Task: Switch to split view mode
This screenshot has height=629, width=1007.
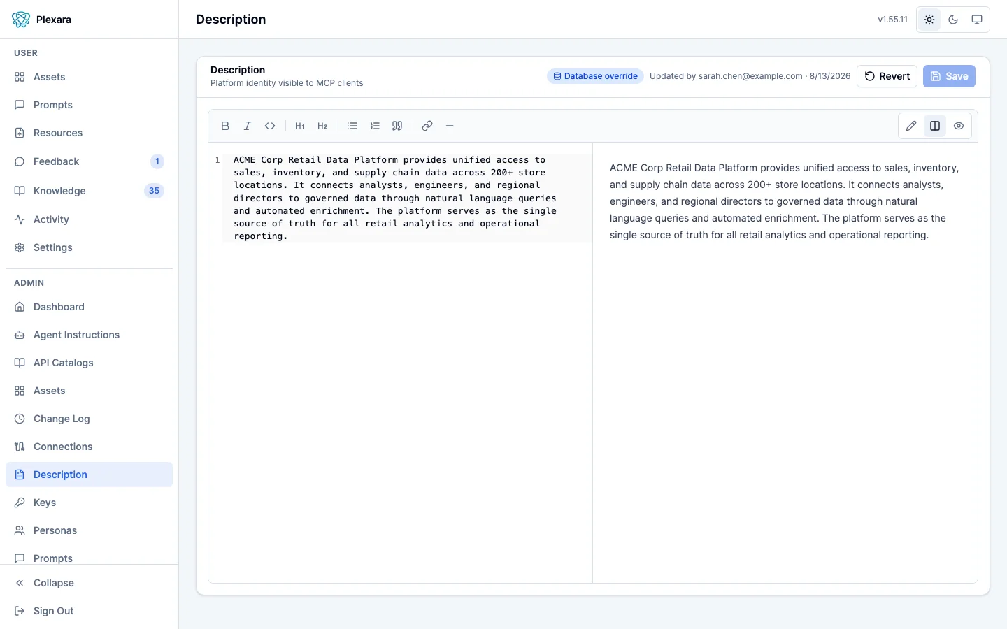Action: (935, 126)
